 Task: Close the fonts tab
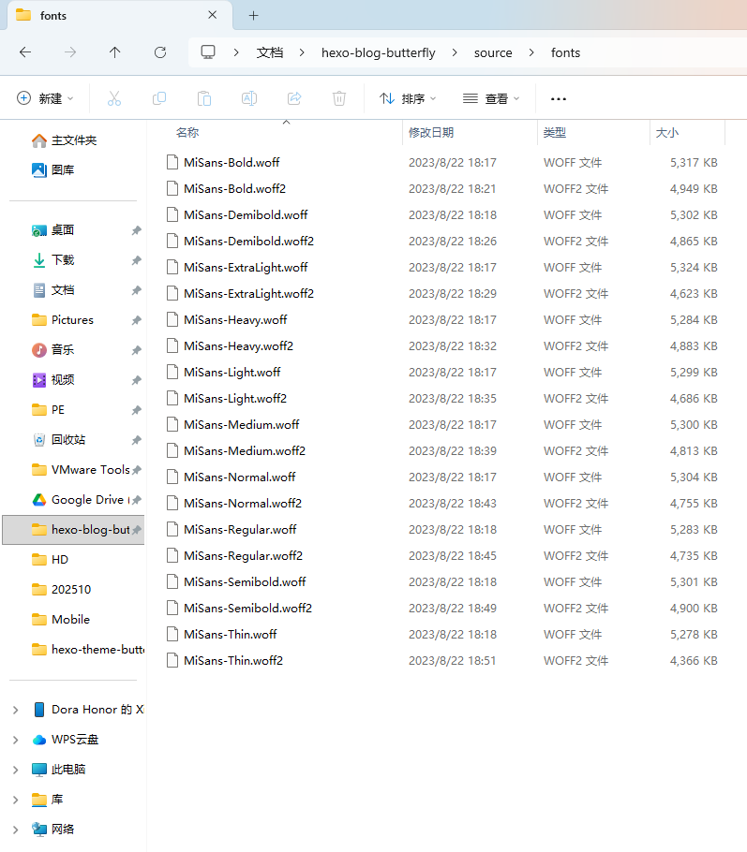(212, 15)
